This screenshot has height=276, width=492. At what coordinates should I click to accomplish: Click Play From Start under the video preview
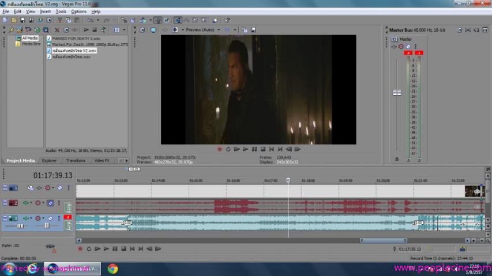click(237, 149)
